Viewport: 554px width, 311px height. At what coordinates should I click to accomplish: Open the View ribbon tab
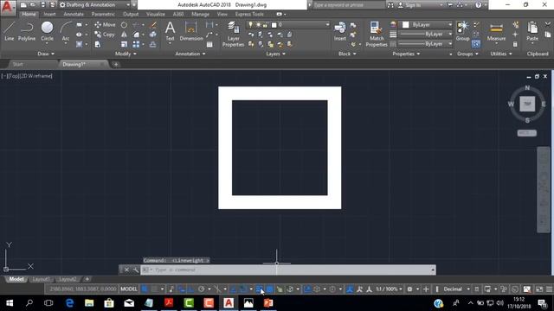[222, 14]
